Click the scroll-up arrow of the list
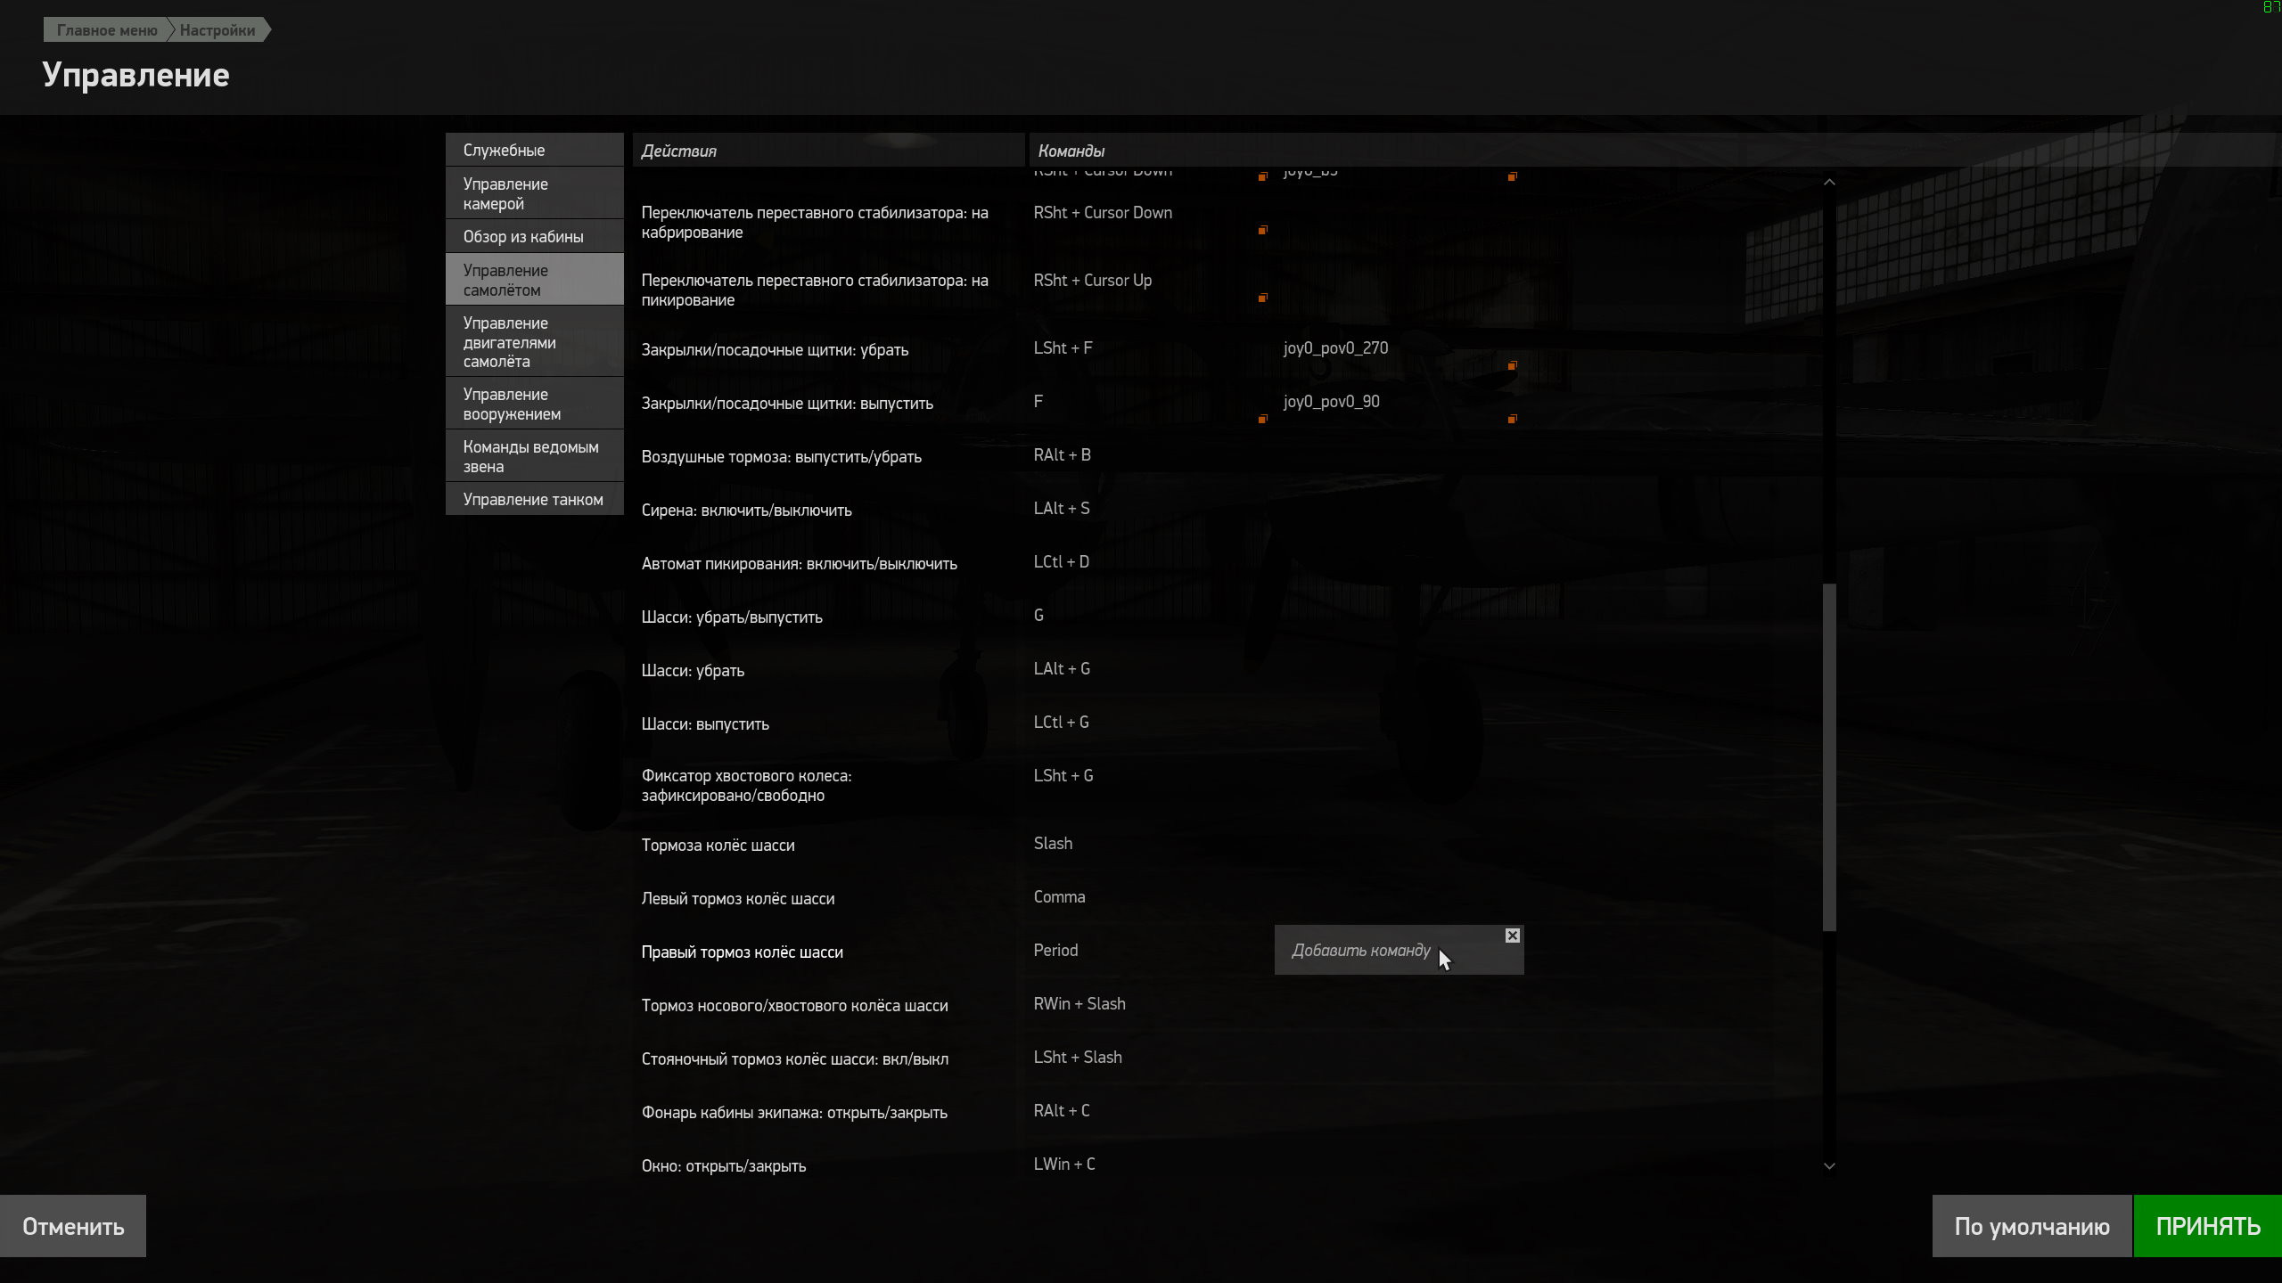Viewport: 2282px width, 1283px height. click(1829, 183)
